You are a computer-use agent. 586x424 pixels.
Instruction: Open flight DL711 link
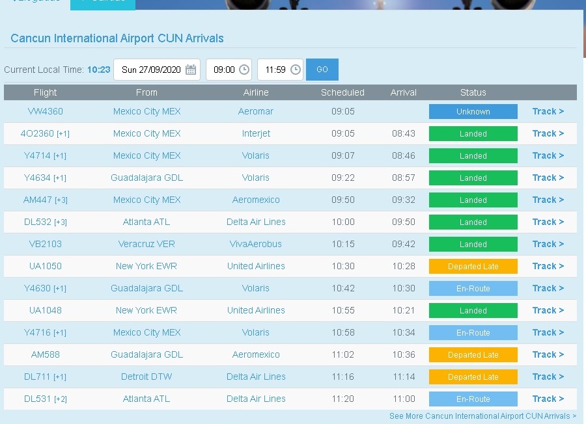click(37, 377)
